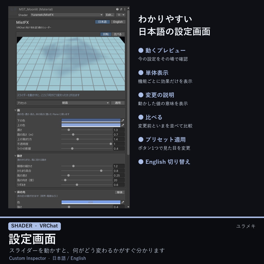
Task: Click the 風の向き value field 20
Action: click(119, 180)
